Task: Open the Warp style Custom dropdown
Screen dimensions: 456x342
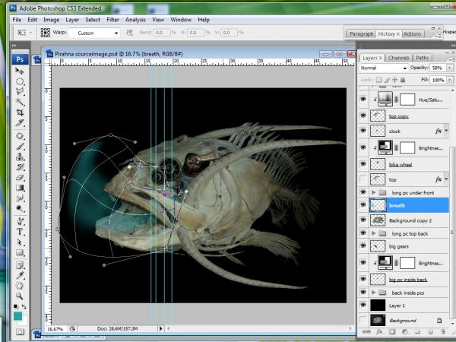Action: (94, 33)
